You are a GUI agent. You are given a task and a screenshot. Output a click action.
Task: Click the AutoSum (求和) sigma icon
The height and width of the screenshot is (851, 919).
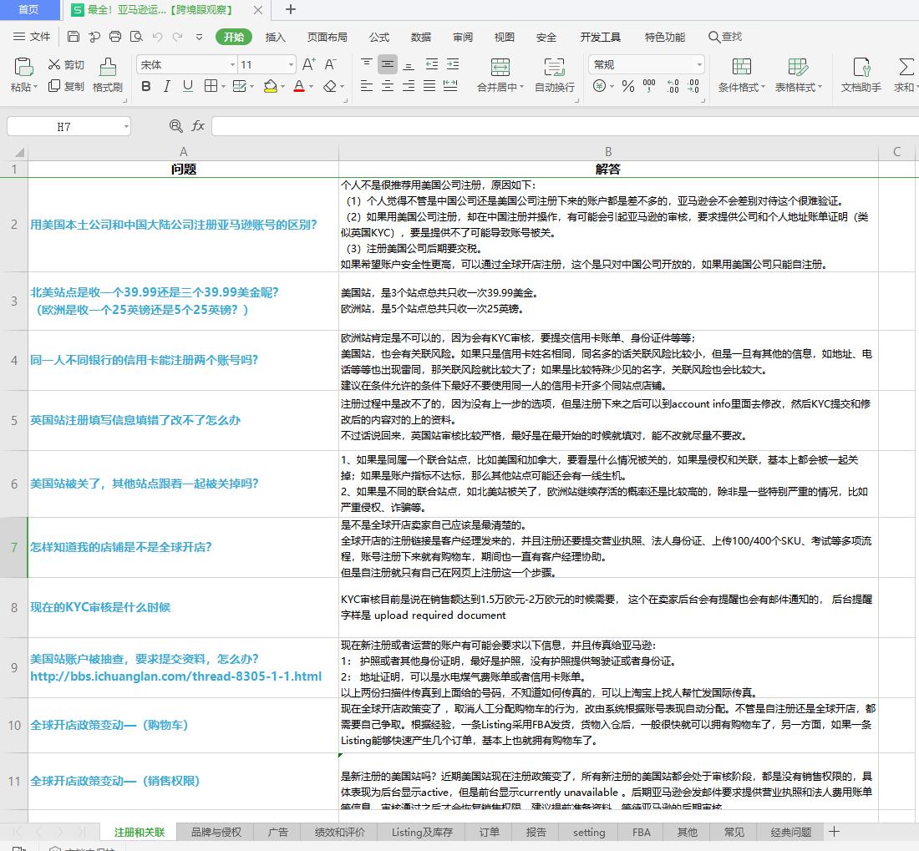pyautogui.click(x=906, y=67)
